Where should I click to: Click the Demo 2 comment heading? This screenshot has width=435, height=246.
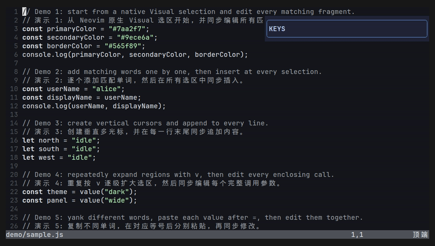tap(172, 72)
